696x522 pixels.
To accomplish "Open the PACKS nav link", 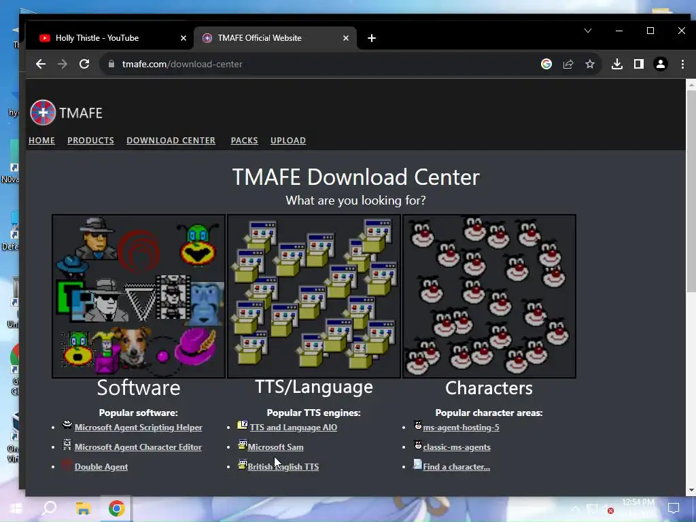I will point(244,140).
